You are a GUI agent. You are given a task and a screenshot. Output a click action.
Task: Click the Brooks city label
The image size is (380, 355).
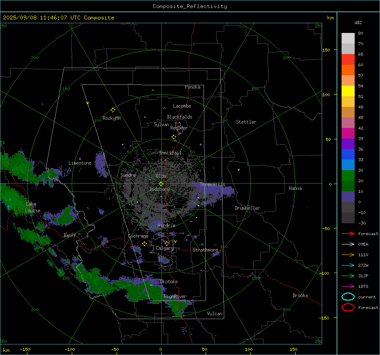click(x=300, y=295)
